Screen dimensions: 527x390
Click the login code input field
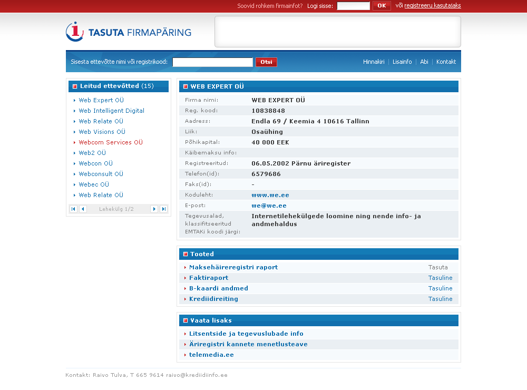pyautogui.click(x=353, y=6)
